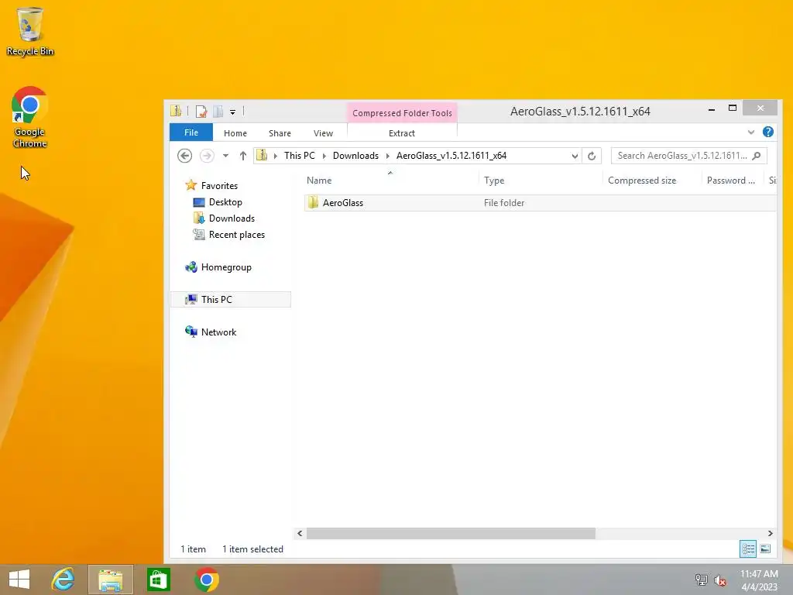The width and height of the screenshot is (793, 595).
Task: Open the Customize Quick Access Toolbar dropdown
Action: [x=232, y=112]
